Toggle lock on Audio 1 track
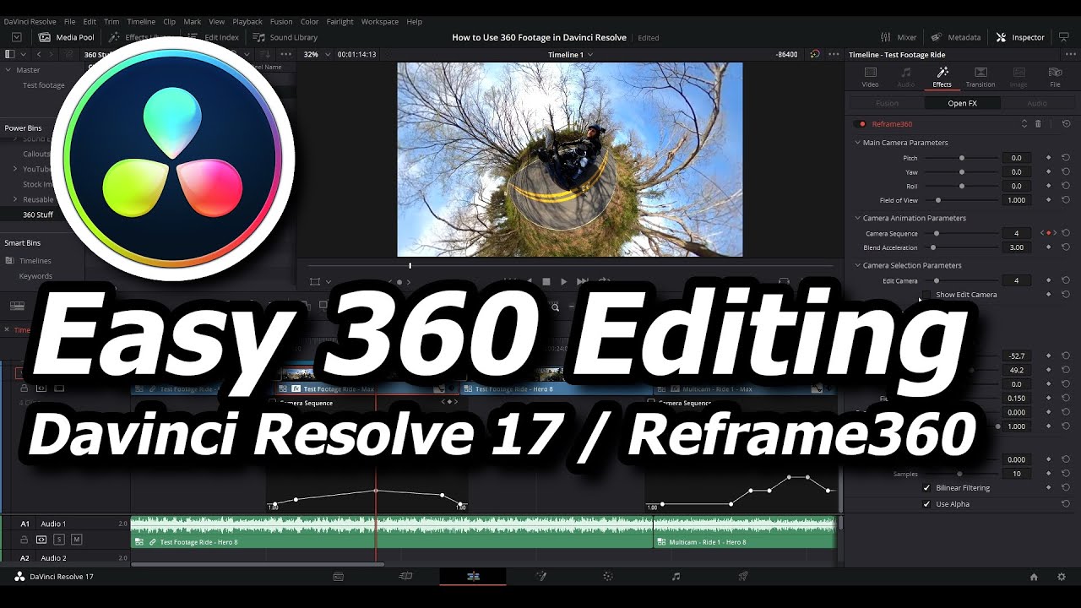1081x608 pixels. point(24,540)
